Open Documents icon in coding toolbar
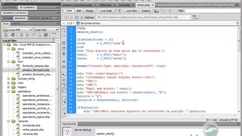The width and height of the screenshot is (242, 136). click(64, 30)
